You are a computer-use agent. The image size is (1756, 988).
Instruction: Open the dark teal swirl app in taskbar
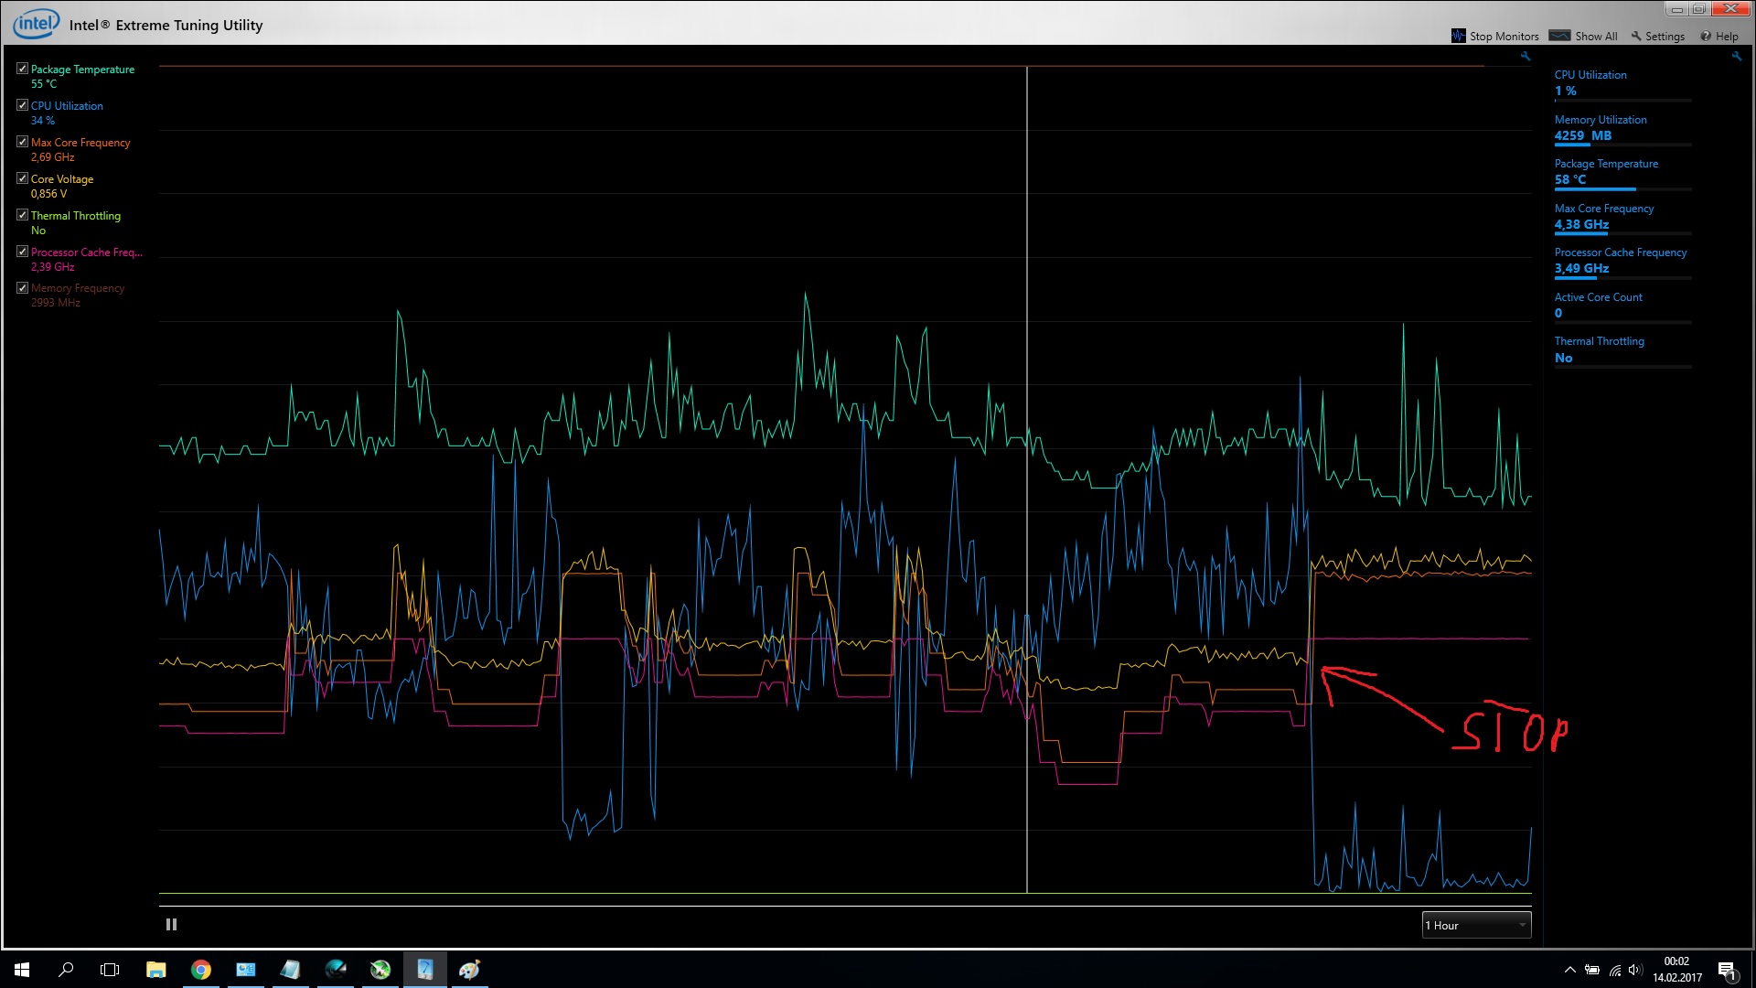tap(336, 970)
